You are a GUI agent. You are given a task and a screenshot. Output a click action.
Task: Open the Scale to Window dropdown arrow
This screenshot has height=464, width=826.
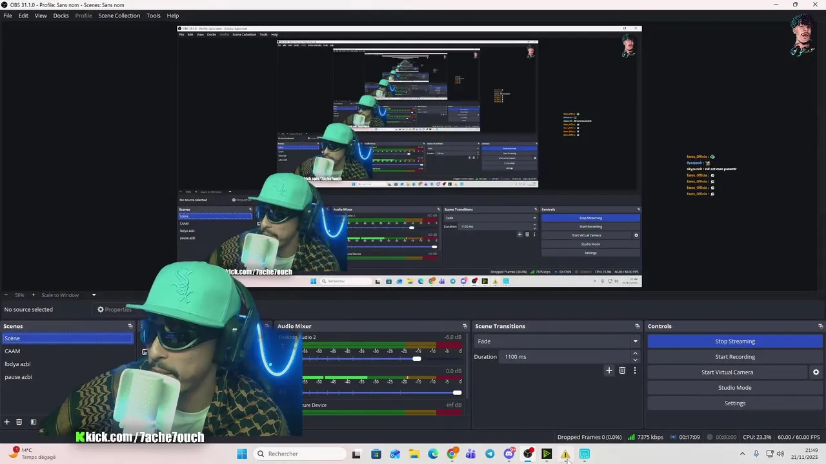(x=94, y=295)
